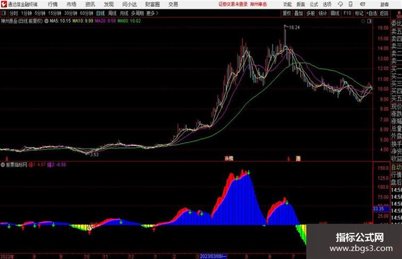Open the 问小达 menu
This screenshot has width=402, height=259.
(x=129, y=4)
